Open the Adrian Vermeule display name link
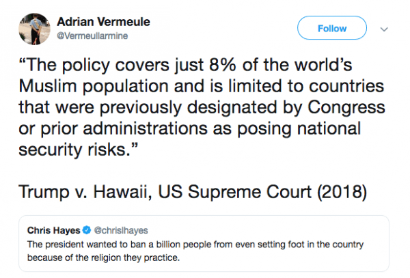Screen dimensions: 410x278 [x=102, y=22]
